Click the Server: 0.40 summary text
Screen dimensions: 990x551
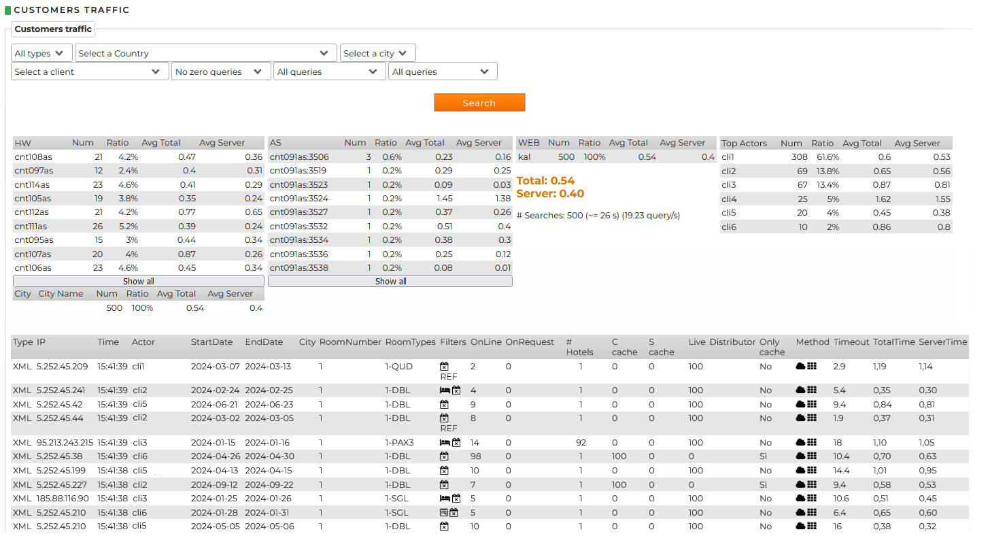(x=550, y=193)
